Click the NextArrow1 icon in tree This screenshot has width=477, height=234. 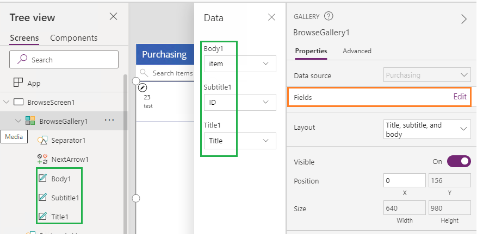[42, 159]
